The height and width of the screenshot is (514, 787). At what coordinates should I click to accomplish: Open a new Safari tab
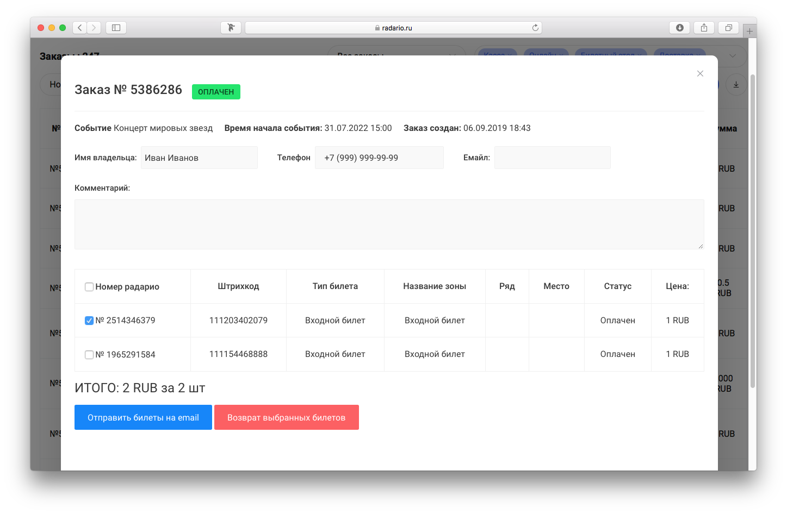(749, 31)
